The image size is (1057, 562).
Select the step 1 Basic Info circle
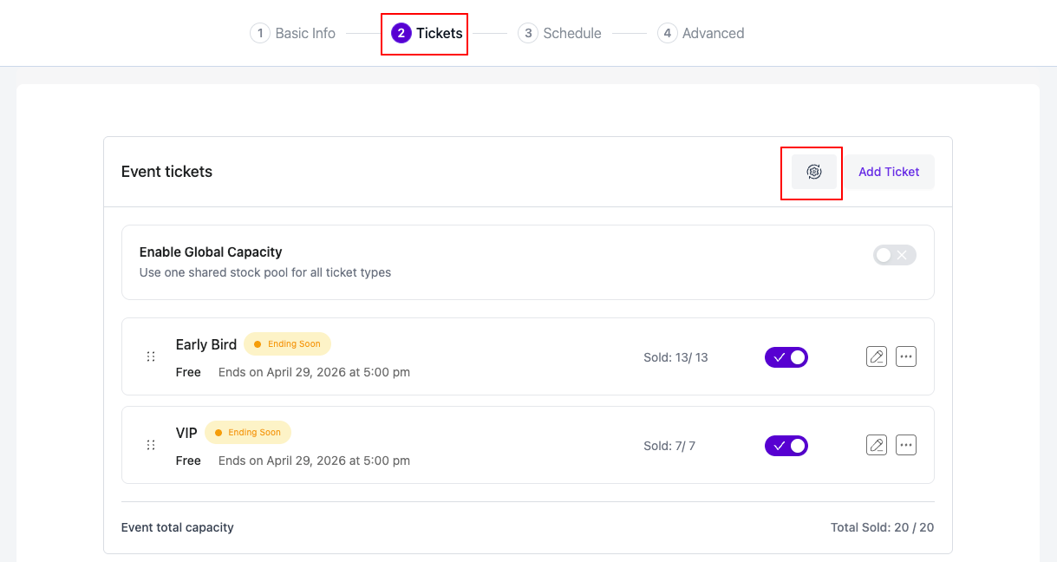[x=260, y=33]
